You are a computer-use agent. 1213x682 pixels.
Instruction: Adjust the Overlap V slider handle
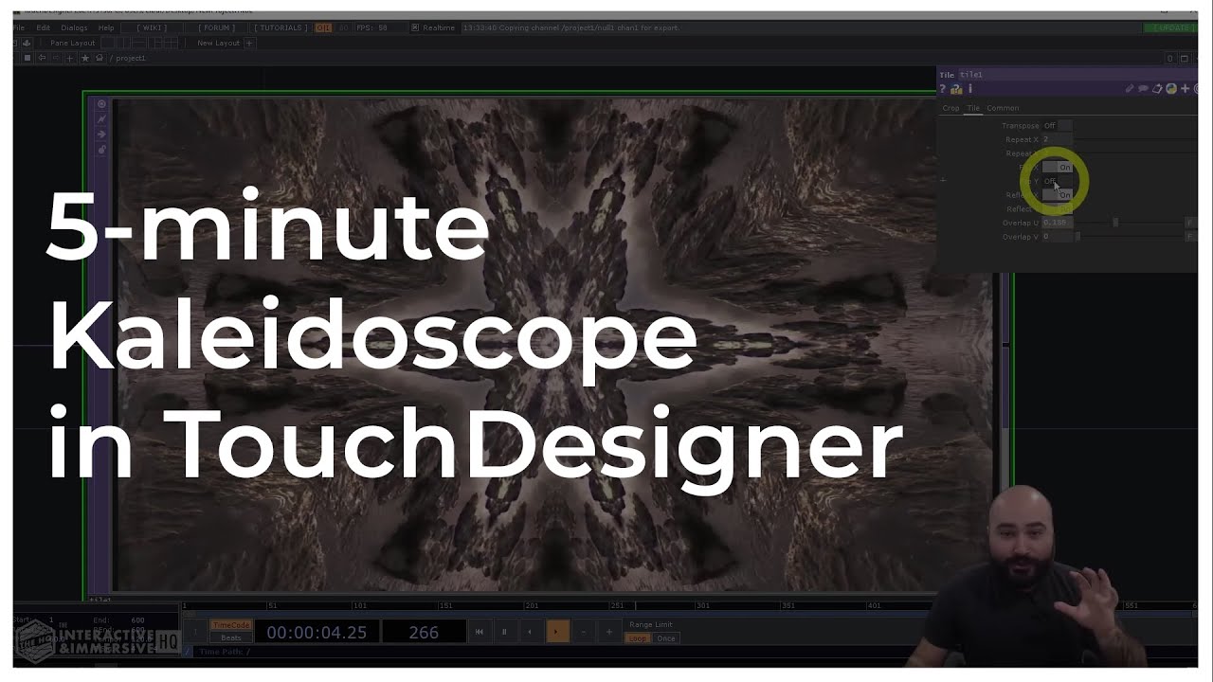coord(1077,237)
